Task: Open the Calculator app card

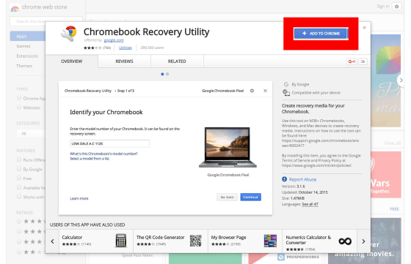Action: point(96,241)
